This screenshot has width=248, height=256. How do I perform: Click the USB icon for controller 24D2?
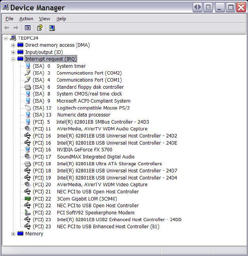point(28,136)
